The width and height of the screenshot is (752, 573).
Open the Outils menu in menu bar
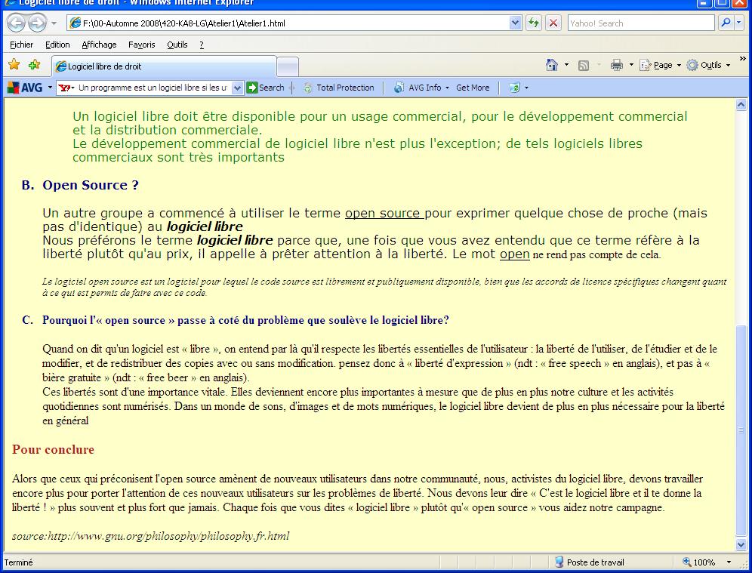point(177,45)
